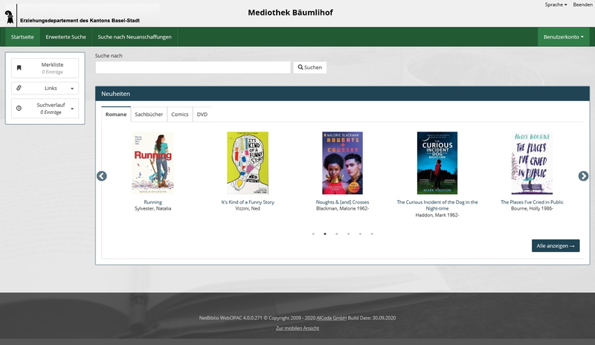Click the Alle anzeigen button

tap(556, 245)
